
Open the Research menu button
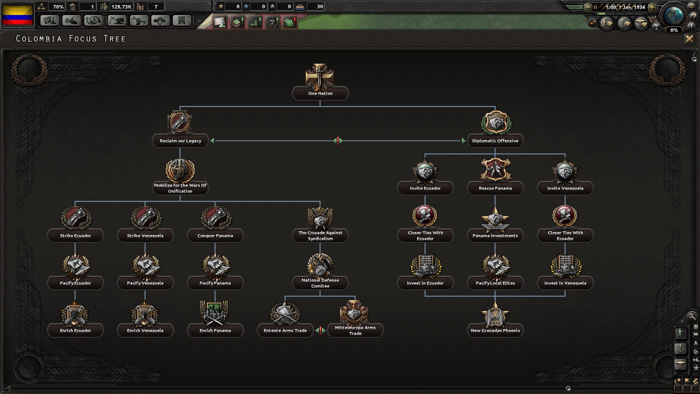[x=49, y=20]
